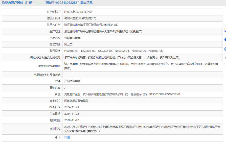Click the top icon in the right floating sidebar
Viewport: 226px width, 143px height.
click(225, 30)
